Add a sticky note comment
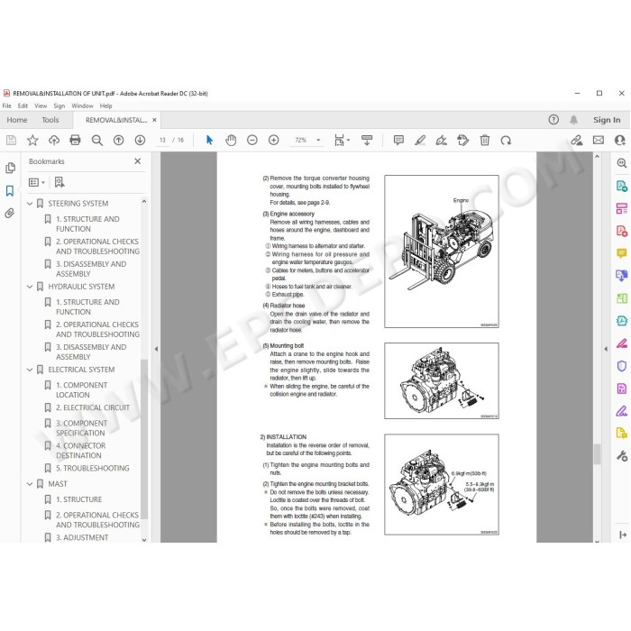631x631 pixels. [x=398, y=140]
